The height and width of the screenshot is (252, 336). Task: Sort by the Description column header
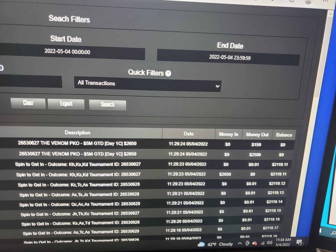[78, 133]
